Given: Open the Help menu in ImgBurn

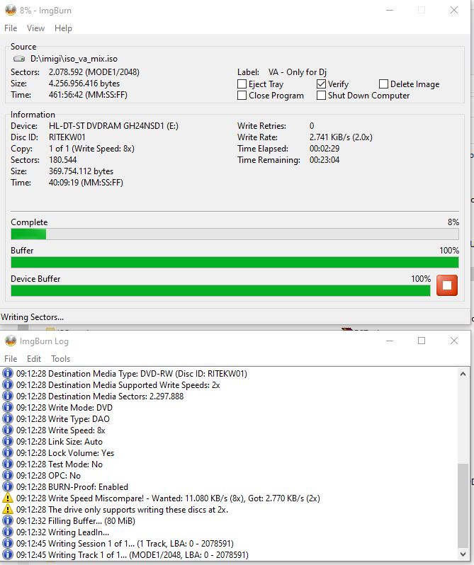Looking at the screenshot, I should pos(63,28).
